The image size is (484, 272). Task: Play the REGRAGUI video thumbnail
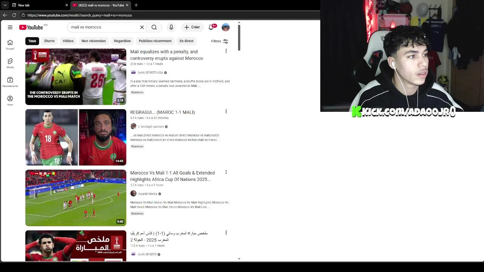click(x=76, y=137)
